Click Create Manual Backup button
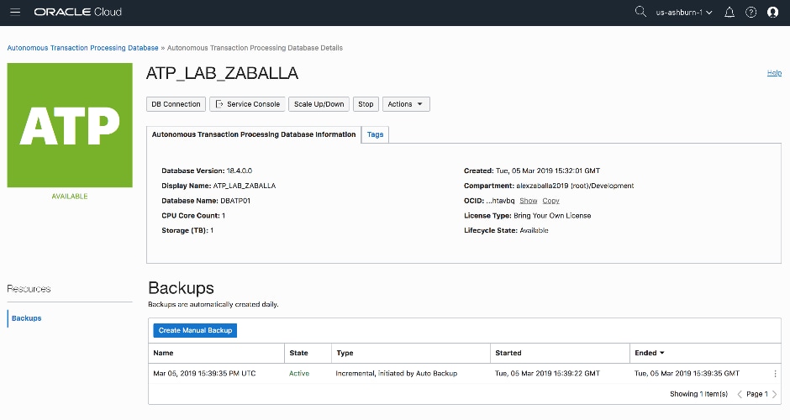This screenshot has width=790, height=420. coord(195,330)
